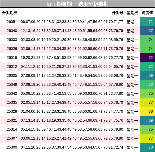Select issue number 26033

[x=12, y=40]
